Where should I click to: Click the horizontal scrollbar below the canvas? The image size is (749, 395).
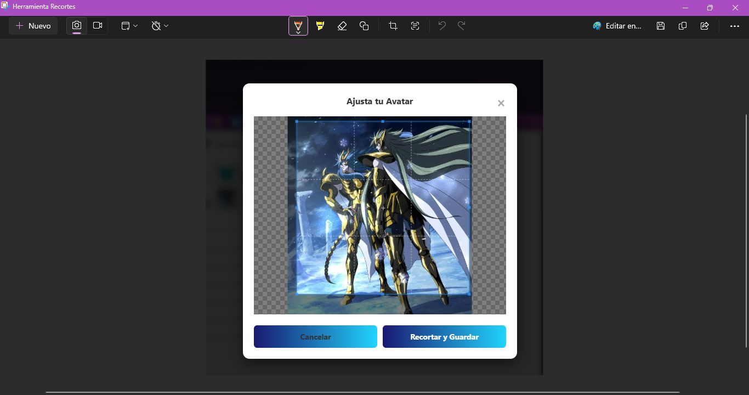[362, 392]
